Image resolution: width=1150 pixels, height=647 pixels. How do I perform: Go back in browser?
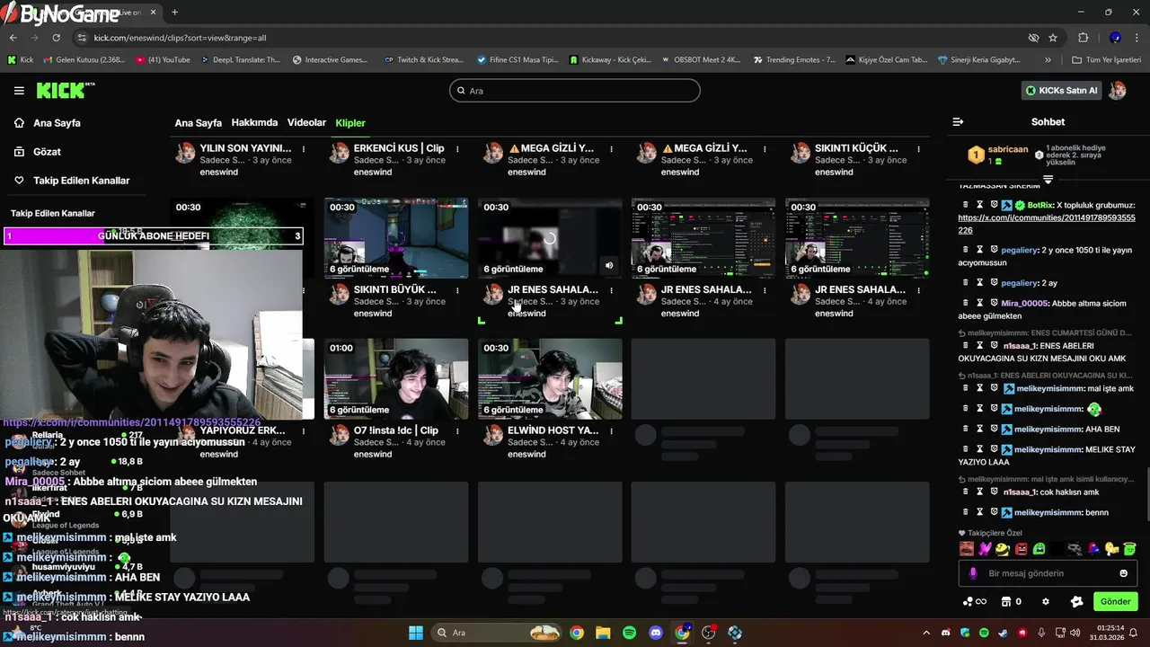(13, 38)
